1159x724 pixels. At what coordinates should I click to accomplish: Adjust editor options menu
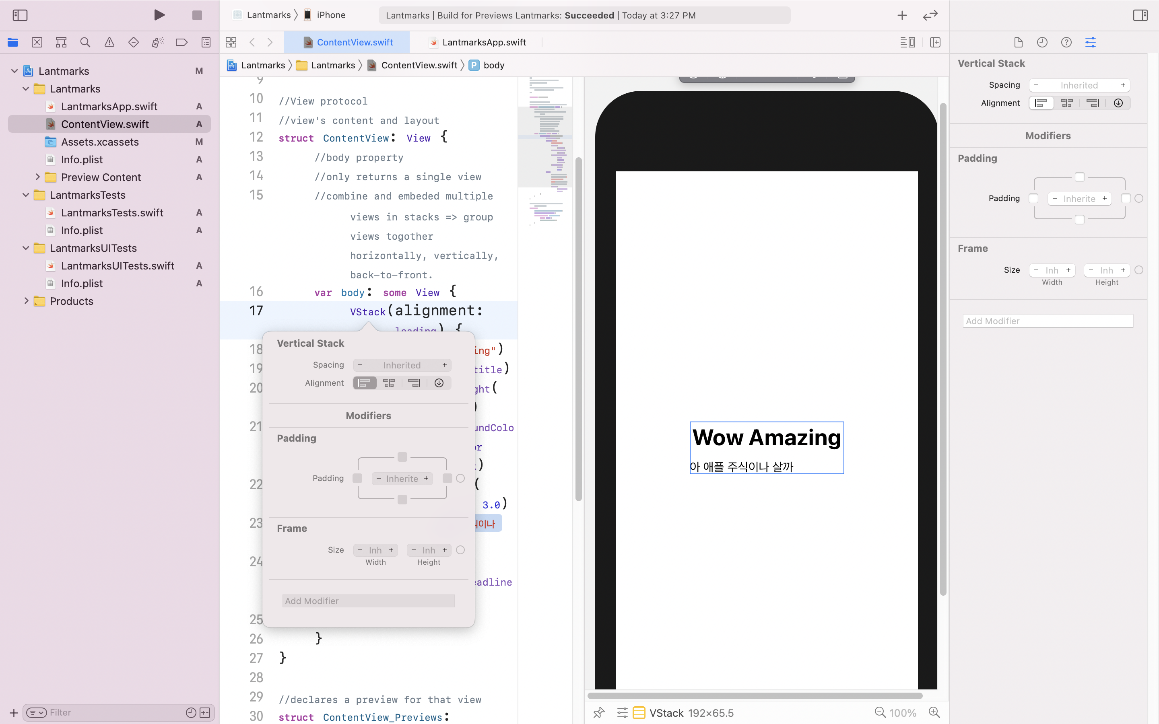tap(907, 42)
